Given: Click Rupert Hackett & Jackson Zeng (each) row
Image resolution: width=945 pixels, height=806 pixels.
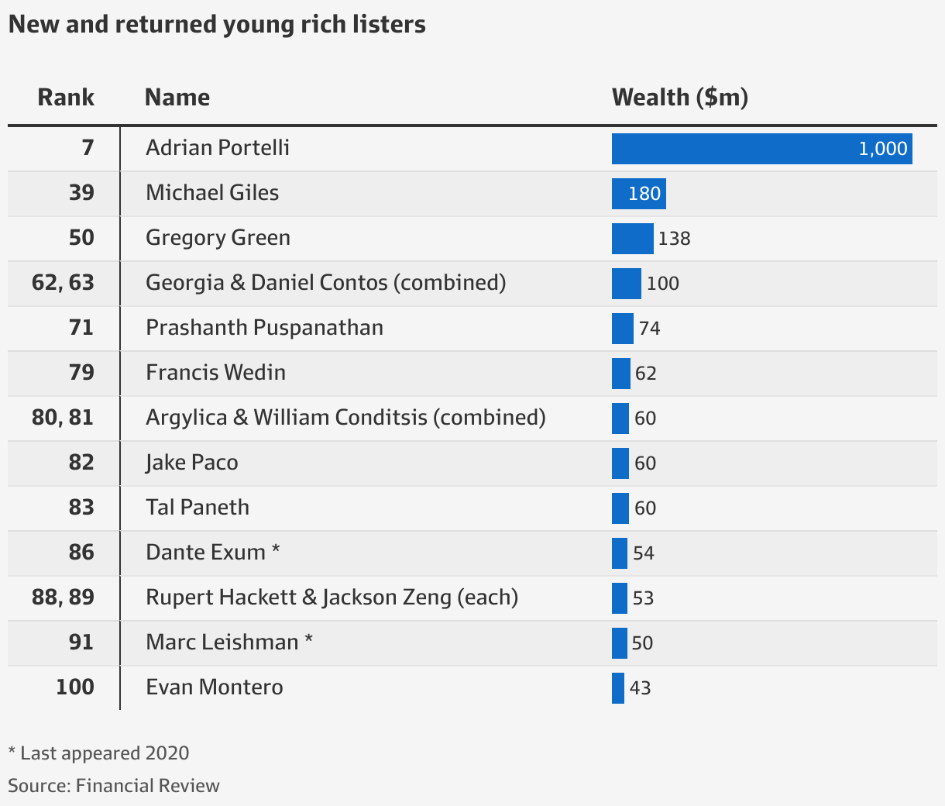Looking at the screenshot, I should 472,598.
